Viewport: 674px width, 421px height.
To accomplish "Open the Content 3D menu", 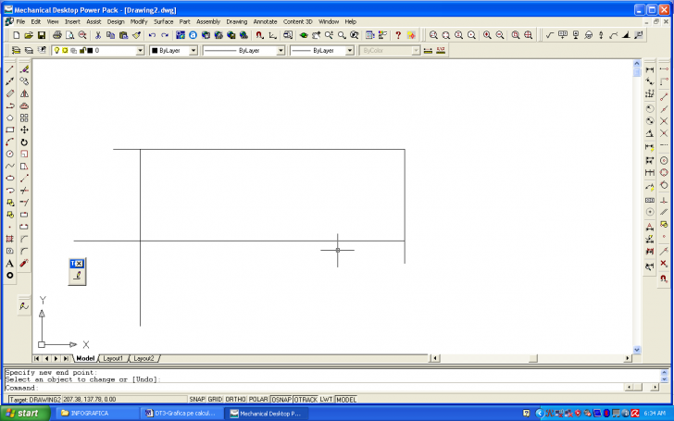I will [297, 21].
